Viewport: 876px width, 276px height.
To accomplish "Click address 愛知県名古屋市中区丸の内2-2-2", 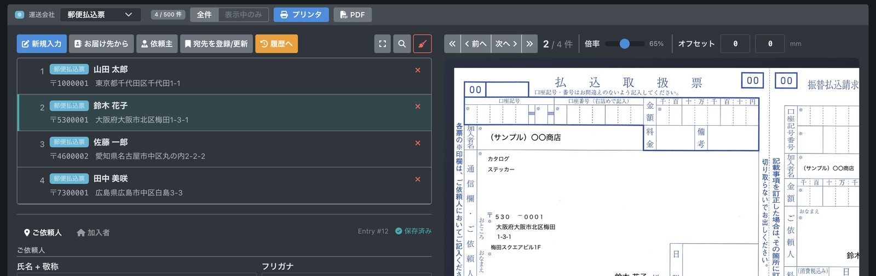I will 151,156.
